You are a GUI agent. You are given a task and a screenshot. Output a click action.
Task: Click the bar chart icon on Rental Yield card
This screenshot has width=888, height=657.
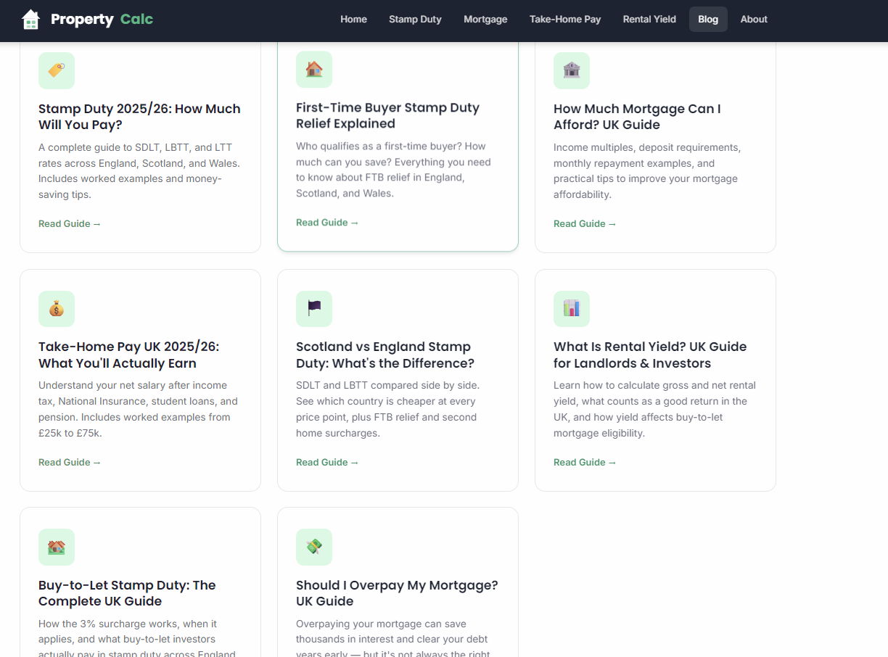coord(572,309)
